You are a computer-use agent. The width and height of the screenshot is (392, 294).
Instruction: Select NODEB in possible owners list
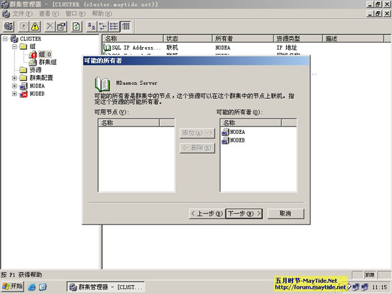(237, 140)
